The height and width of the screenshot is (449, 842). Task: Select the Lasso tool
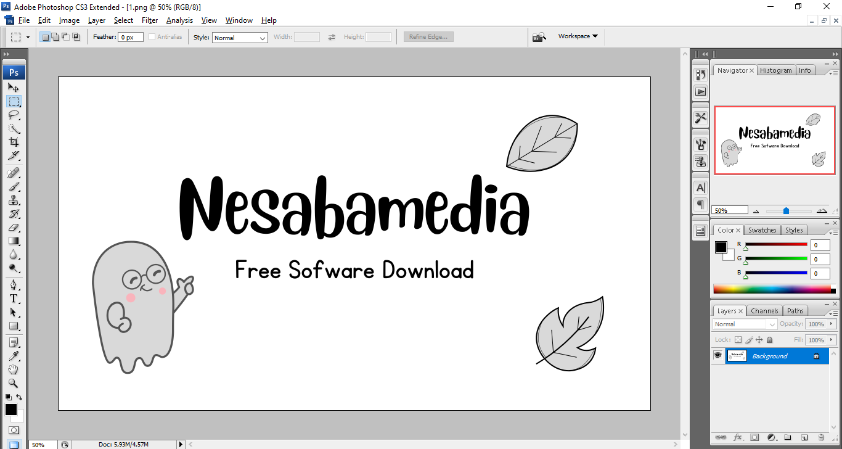14,115
